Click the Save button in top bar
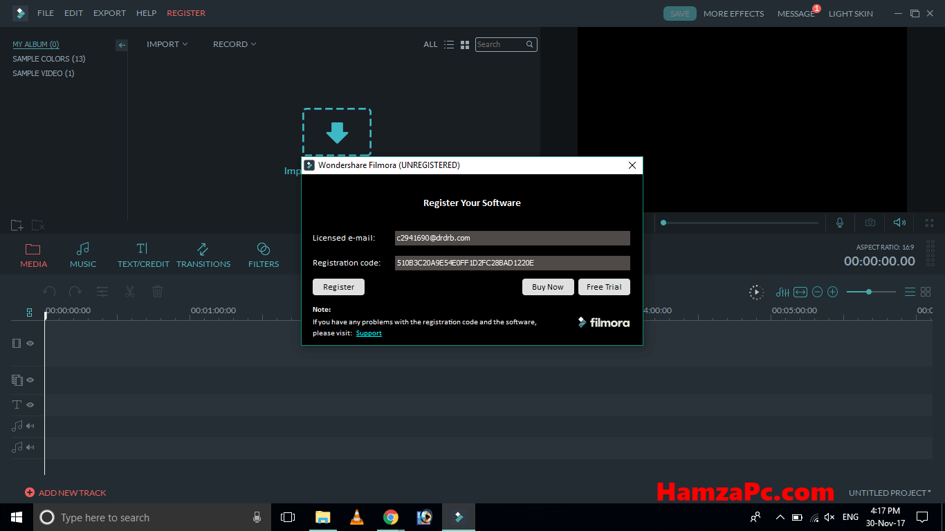 (680, 14)
